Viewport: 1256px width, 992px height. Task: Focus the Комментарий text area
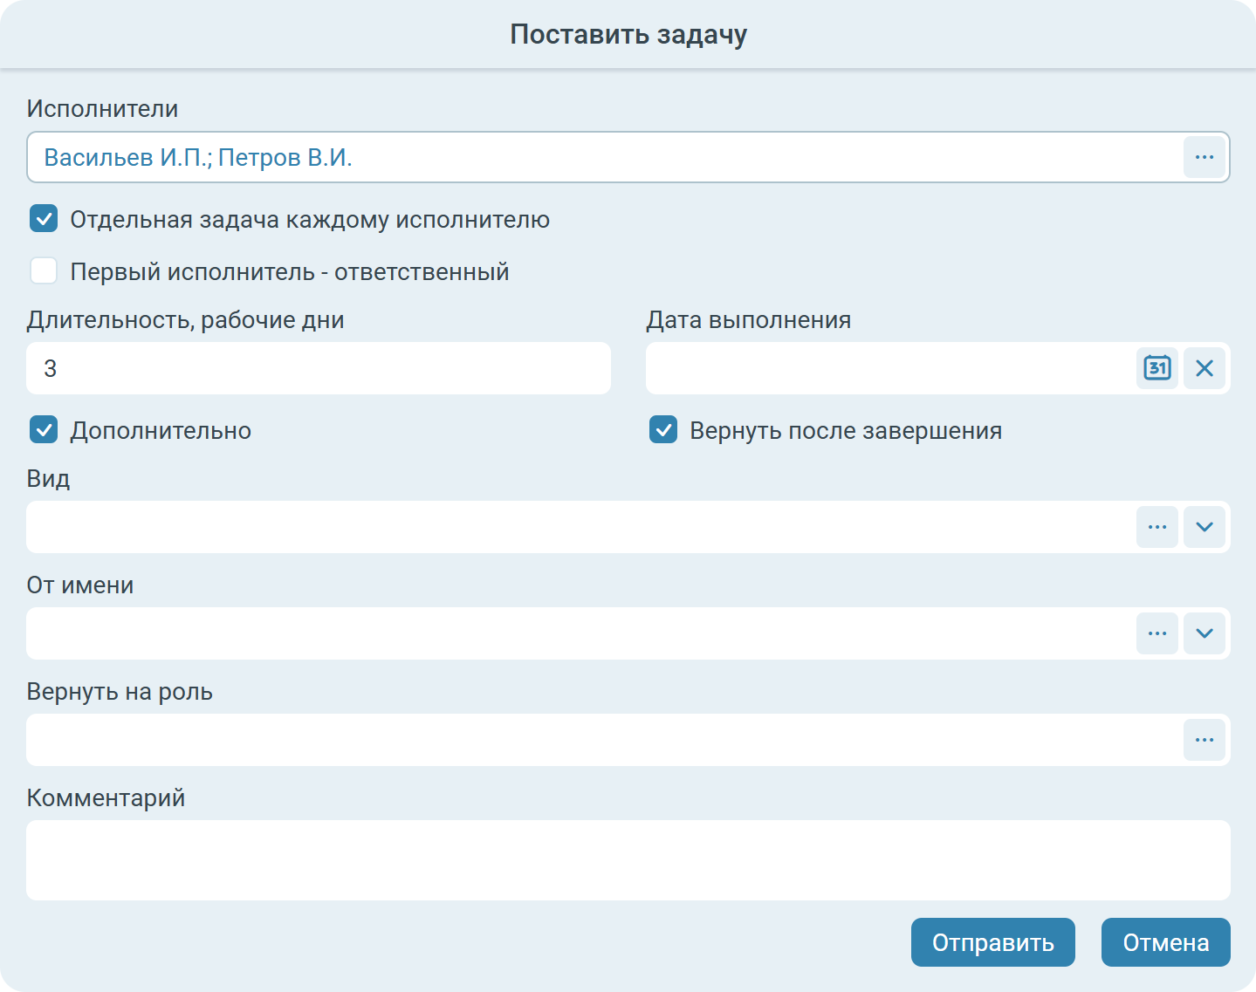coord(628,860)
